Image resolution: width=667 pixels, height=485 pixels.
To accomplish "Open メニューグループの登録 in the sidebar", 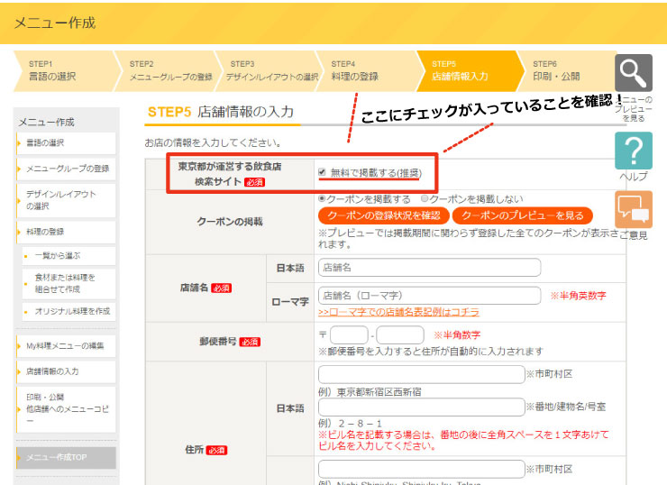I will coord(66,169).
